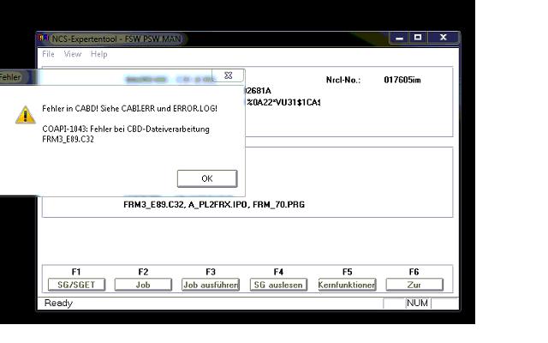Open the View menu
The image size is (548, 343).
point(73,54)
